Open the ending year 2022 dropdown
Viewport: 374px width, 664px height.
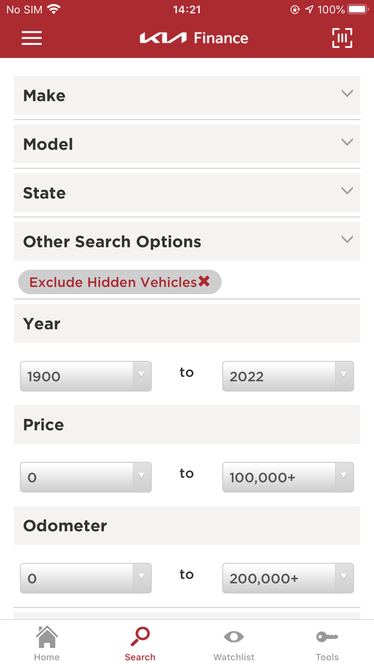tap(287, 376)
